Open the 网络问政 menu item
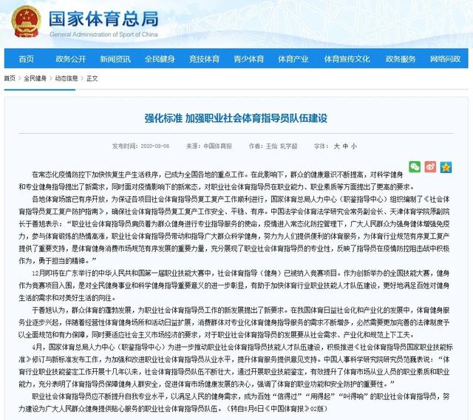 445,58
